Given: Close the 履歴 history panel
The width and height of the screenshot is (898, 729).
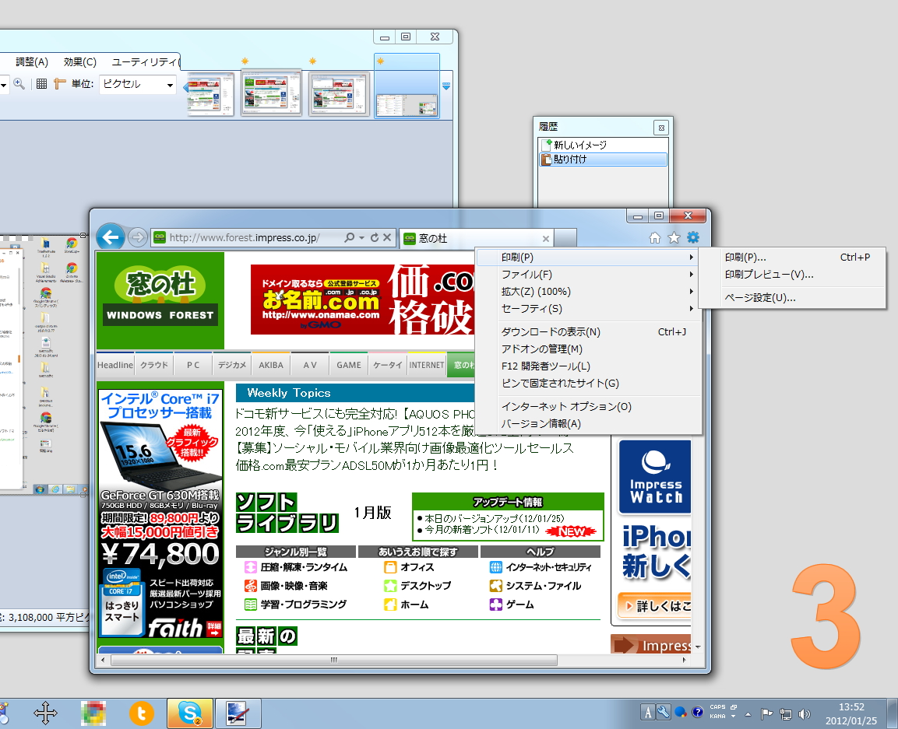Looking at the screenshot, I should (x=661, y=128).
